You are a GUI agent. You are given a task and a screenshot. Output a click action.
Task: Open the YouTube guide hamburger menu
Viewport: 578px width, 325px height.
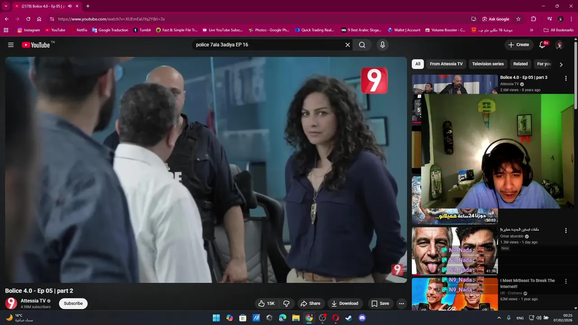[x=11, y=45]
